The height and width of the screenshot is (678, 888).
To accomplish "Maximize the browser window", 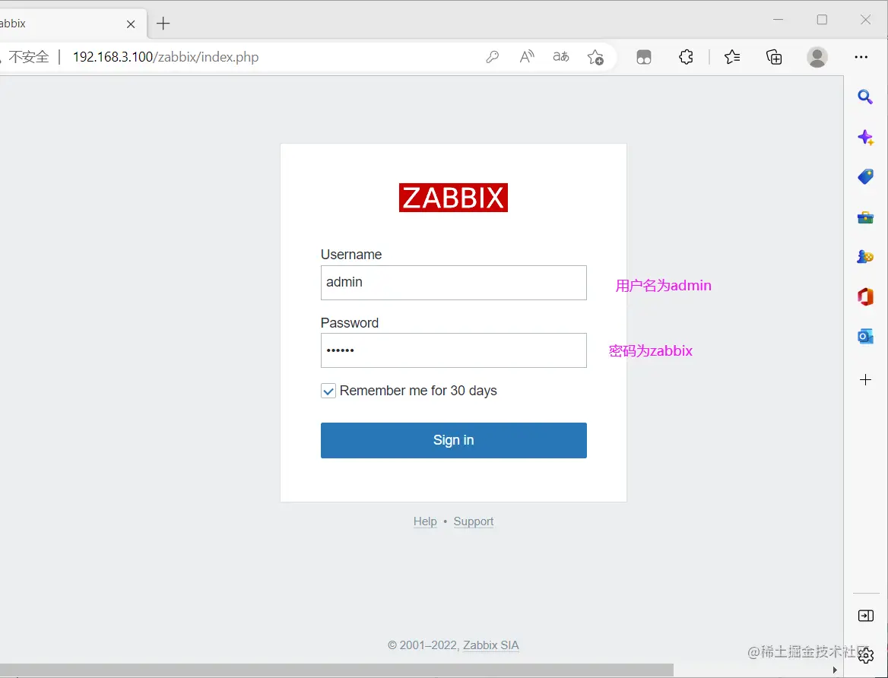I will [823, 20].
